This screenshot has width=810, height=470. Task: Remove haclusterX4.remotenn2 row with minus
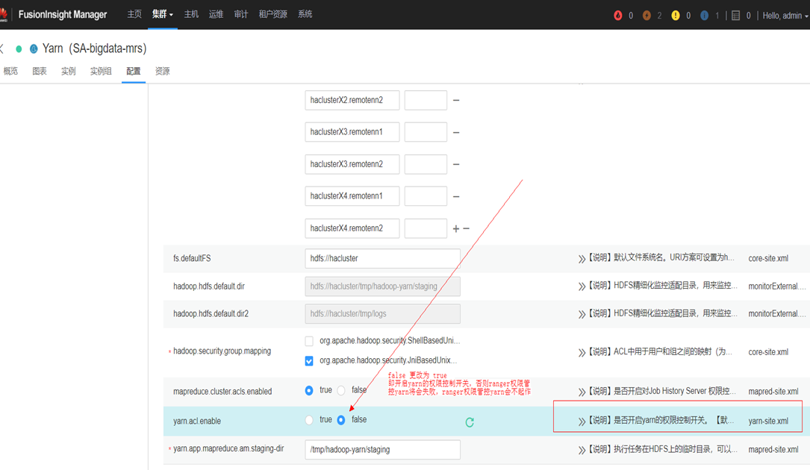coord(466,228)
